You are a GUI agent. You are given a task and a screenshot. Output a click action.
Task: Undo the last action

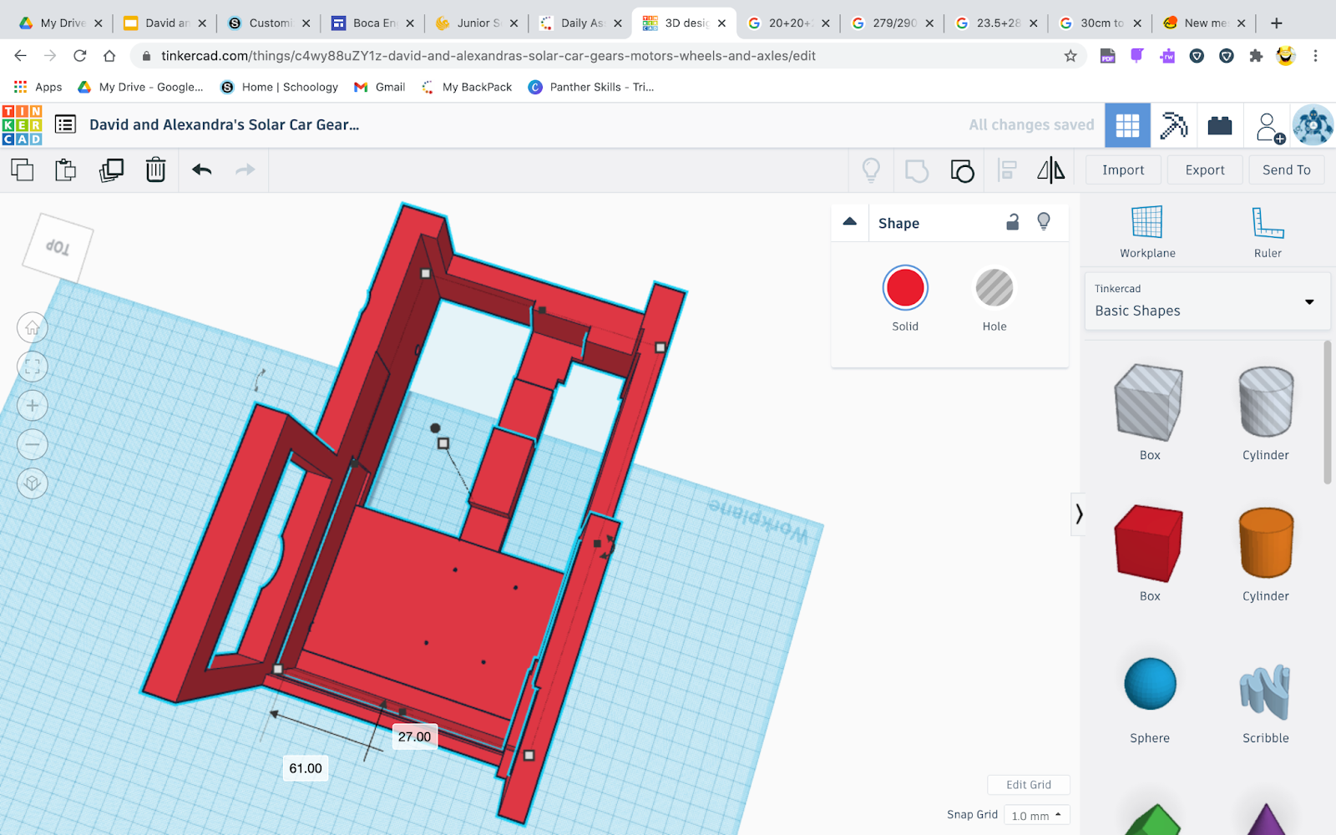point(201,170)
